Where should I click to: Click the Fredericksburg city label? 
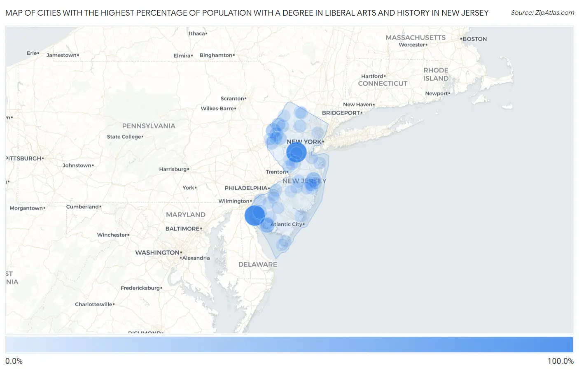tap(140, 288)
